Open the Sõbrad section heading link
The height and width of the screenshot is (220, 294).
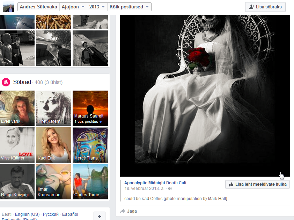tap(22, 82)
